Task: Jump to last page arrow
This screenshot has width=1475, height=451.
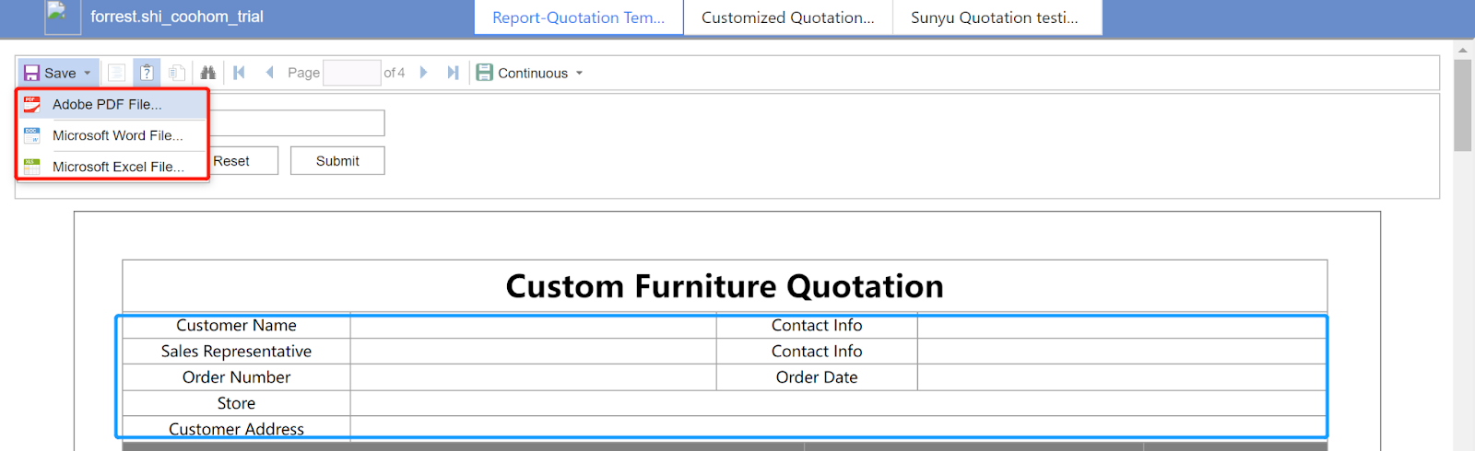Action: click(453, 73)
